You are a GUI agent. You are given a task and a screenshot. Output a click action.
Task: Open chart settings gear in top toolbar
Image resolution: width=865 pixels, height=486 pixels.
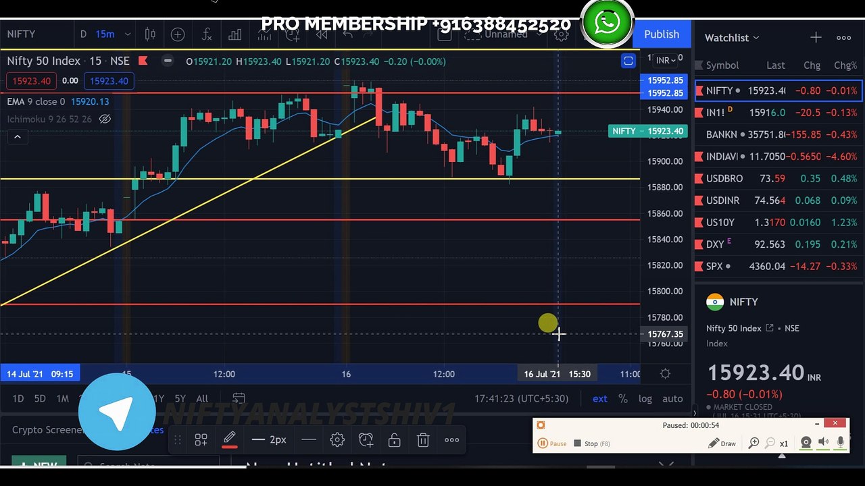[x=561, y=35]
